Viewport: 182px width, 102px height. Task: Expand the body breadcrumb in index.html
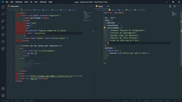point(46,10)
